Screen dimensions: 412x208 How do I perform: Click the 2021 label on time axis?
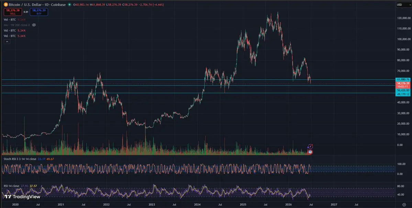click(61, 204)
